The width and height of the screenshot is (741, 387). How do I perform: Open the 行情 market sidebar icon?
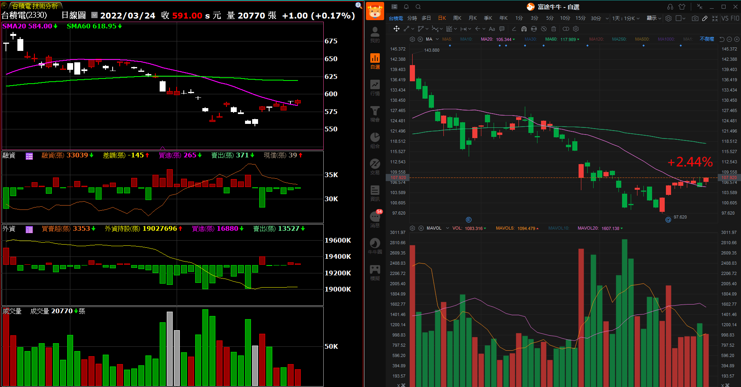click(375, 88)
